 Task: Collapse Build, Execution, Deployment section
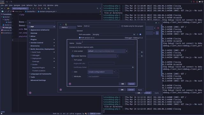pyautogui.click(x=30, y=49)
